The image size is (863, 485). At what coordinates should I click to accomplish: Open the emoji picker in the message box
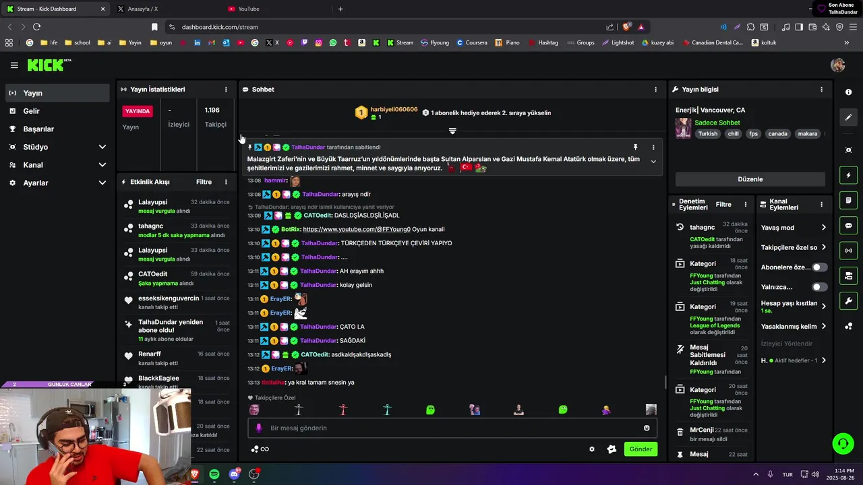(x=647, y=428)
